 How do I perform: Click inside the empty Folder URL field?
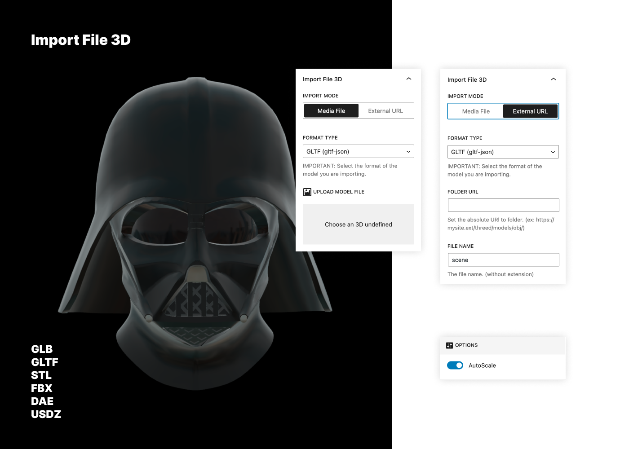503,205
